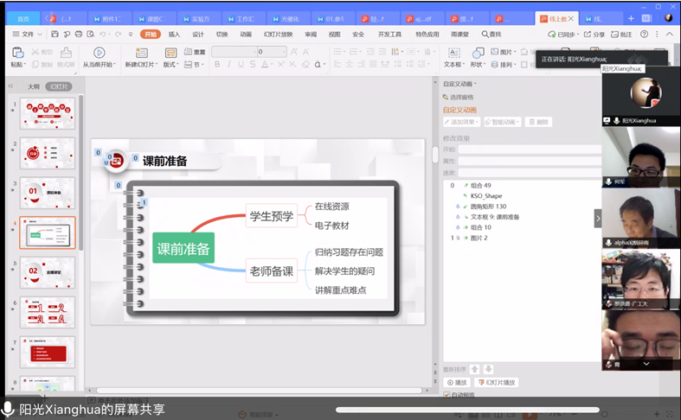The width and height of the screenshot is (681, 420).
Task: Switch to 大纲 outline view
Action: (x=33, y=86)
